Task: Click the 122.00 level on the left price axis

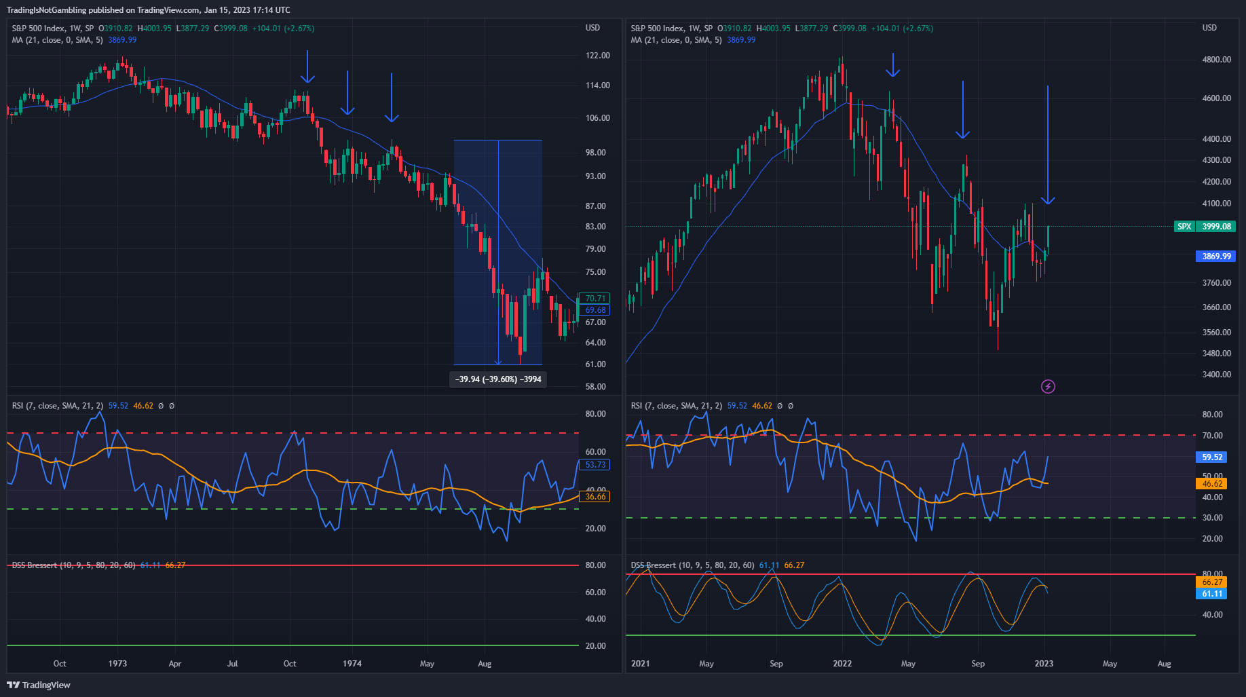Action: pyautogui.click(x=598, y=56)
